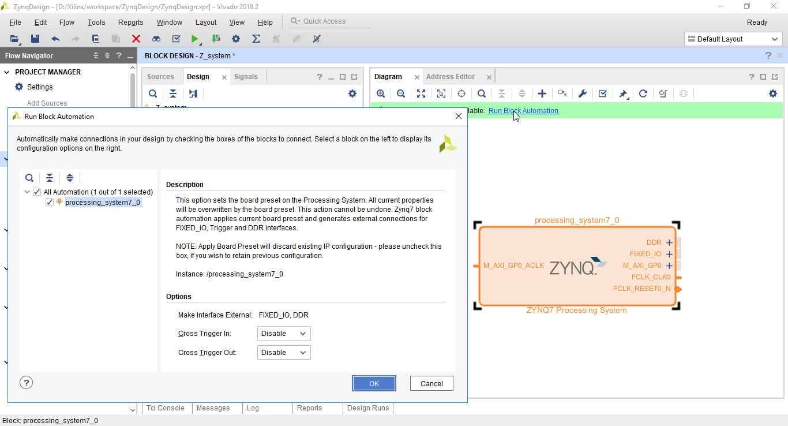The height and width of the screenshot is (426, 788).
Task: Click the Cancel button in dialog
Action: tap(431, 383)
